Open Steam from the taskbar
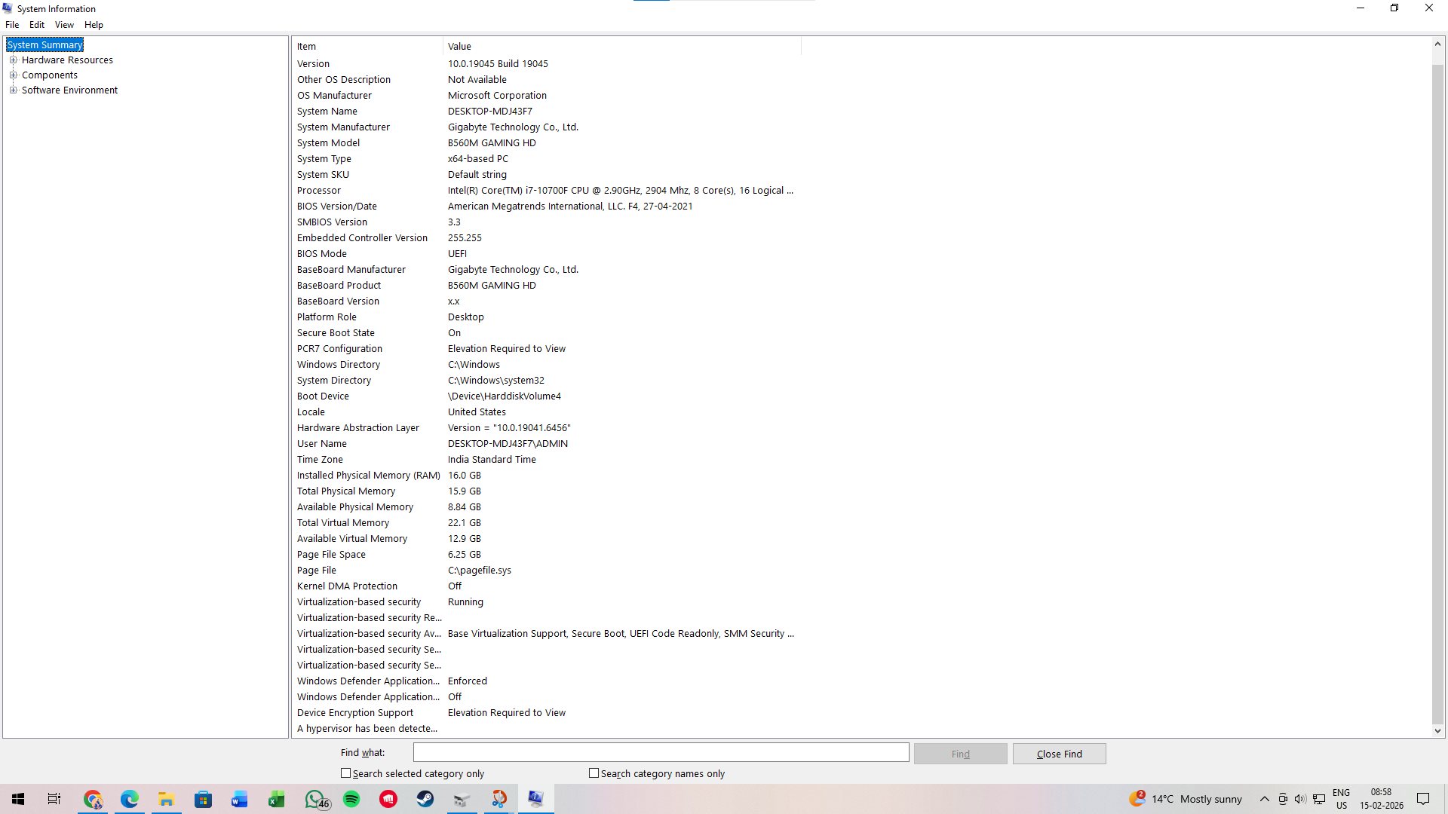Viewport: 1448px width, 814px height. pyautogui.click(x=425, y=799)
